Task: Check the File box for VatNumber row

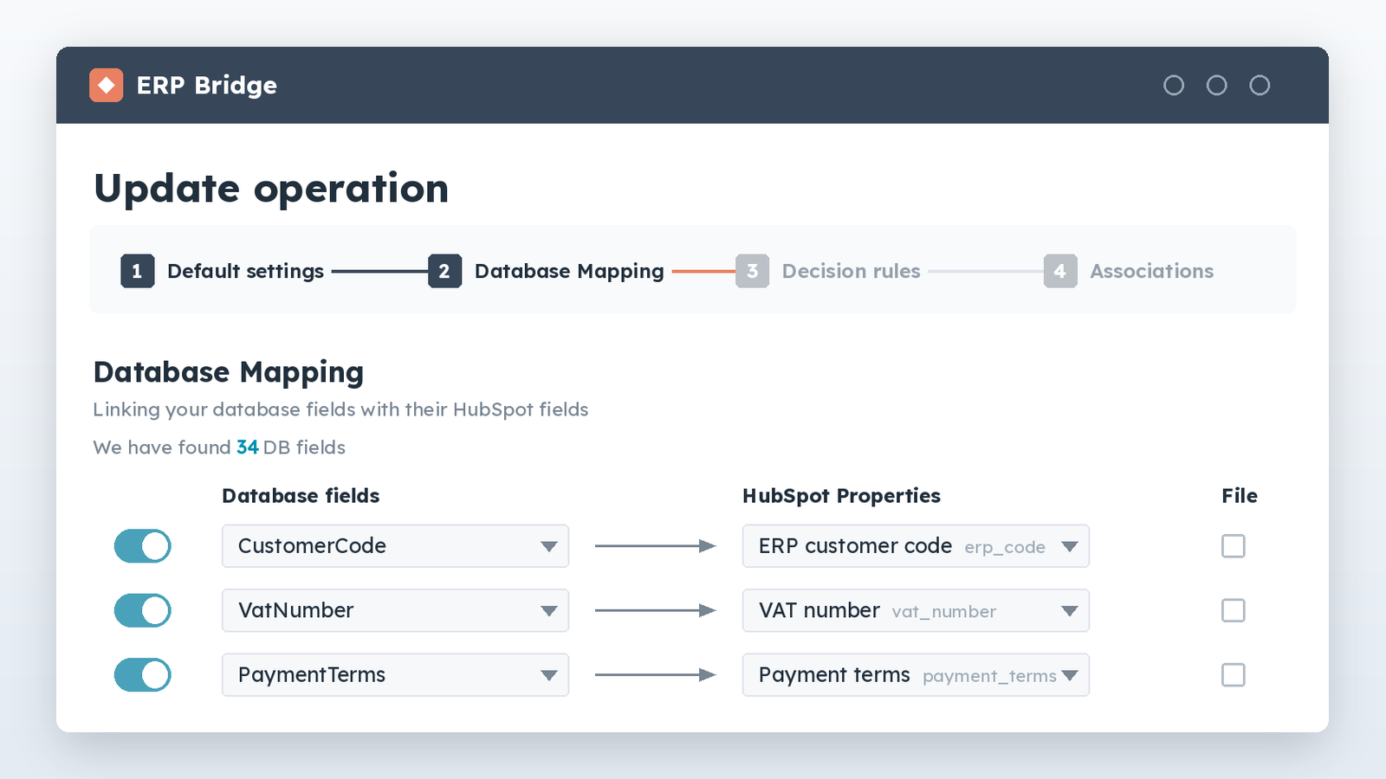Action: [1234, 610]
